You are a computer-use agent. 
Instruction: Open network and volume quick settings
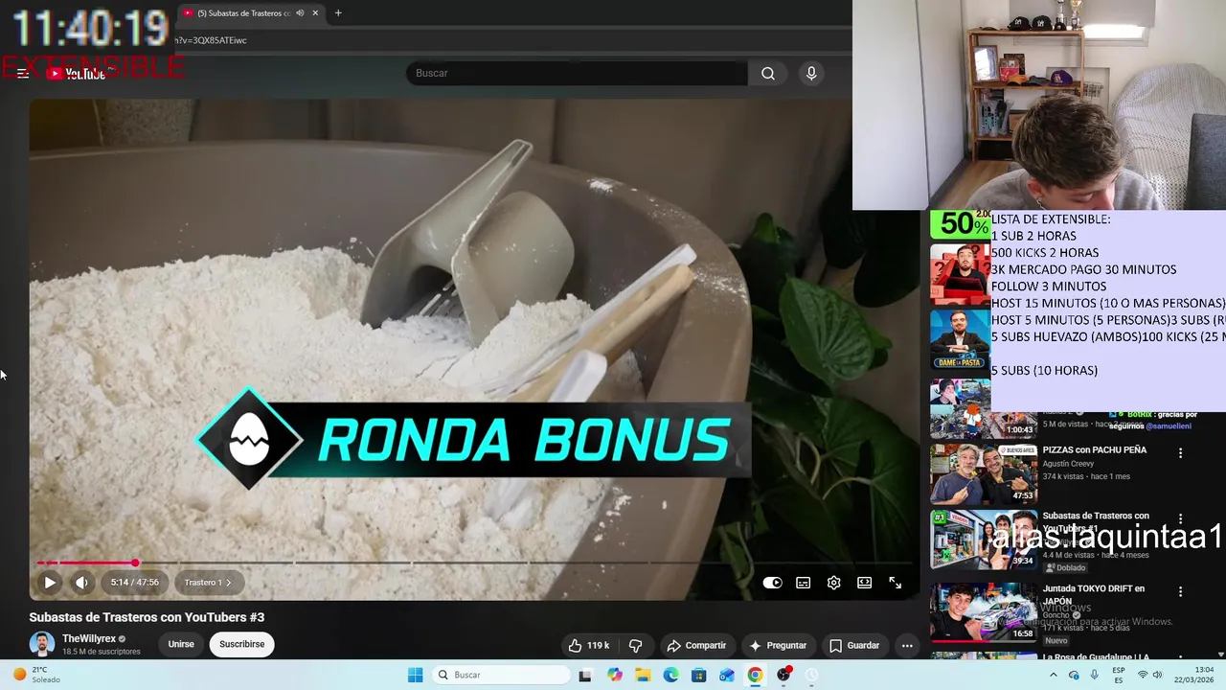1151,675
